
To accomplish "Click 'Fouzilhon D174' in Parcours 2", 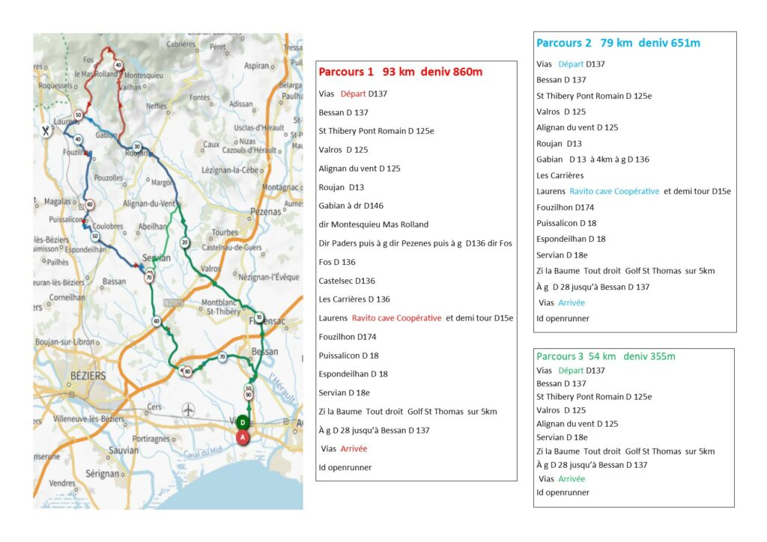I will (565, 207).
